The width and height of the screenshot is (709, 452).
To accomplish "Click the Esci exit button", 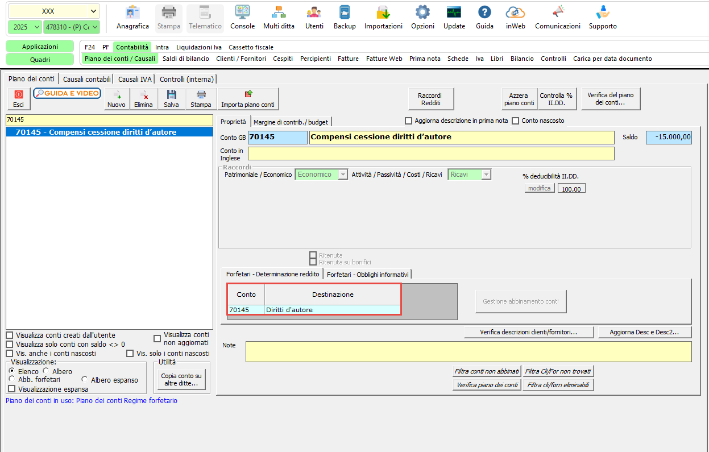I will point(18,99).
